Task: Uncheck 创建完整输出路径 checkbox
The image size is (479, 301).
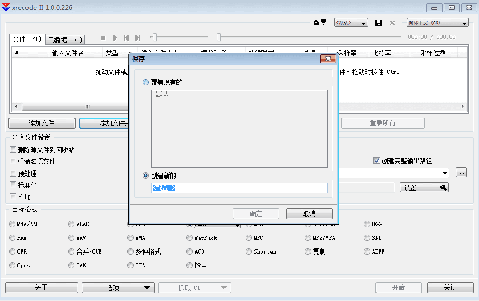Action: [377, 161]
